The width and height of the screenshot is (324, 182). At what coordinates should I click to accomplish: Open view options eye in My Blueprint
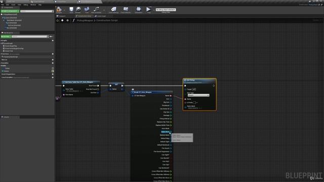click(x=51, y=36)
